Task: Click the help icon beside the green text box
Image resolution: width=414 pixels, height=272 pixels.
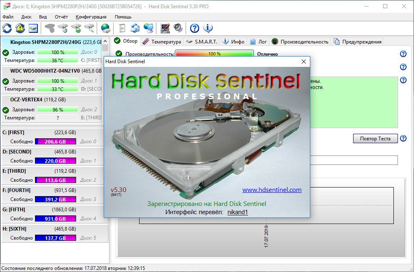Action: pos(403,80)
